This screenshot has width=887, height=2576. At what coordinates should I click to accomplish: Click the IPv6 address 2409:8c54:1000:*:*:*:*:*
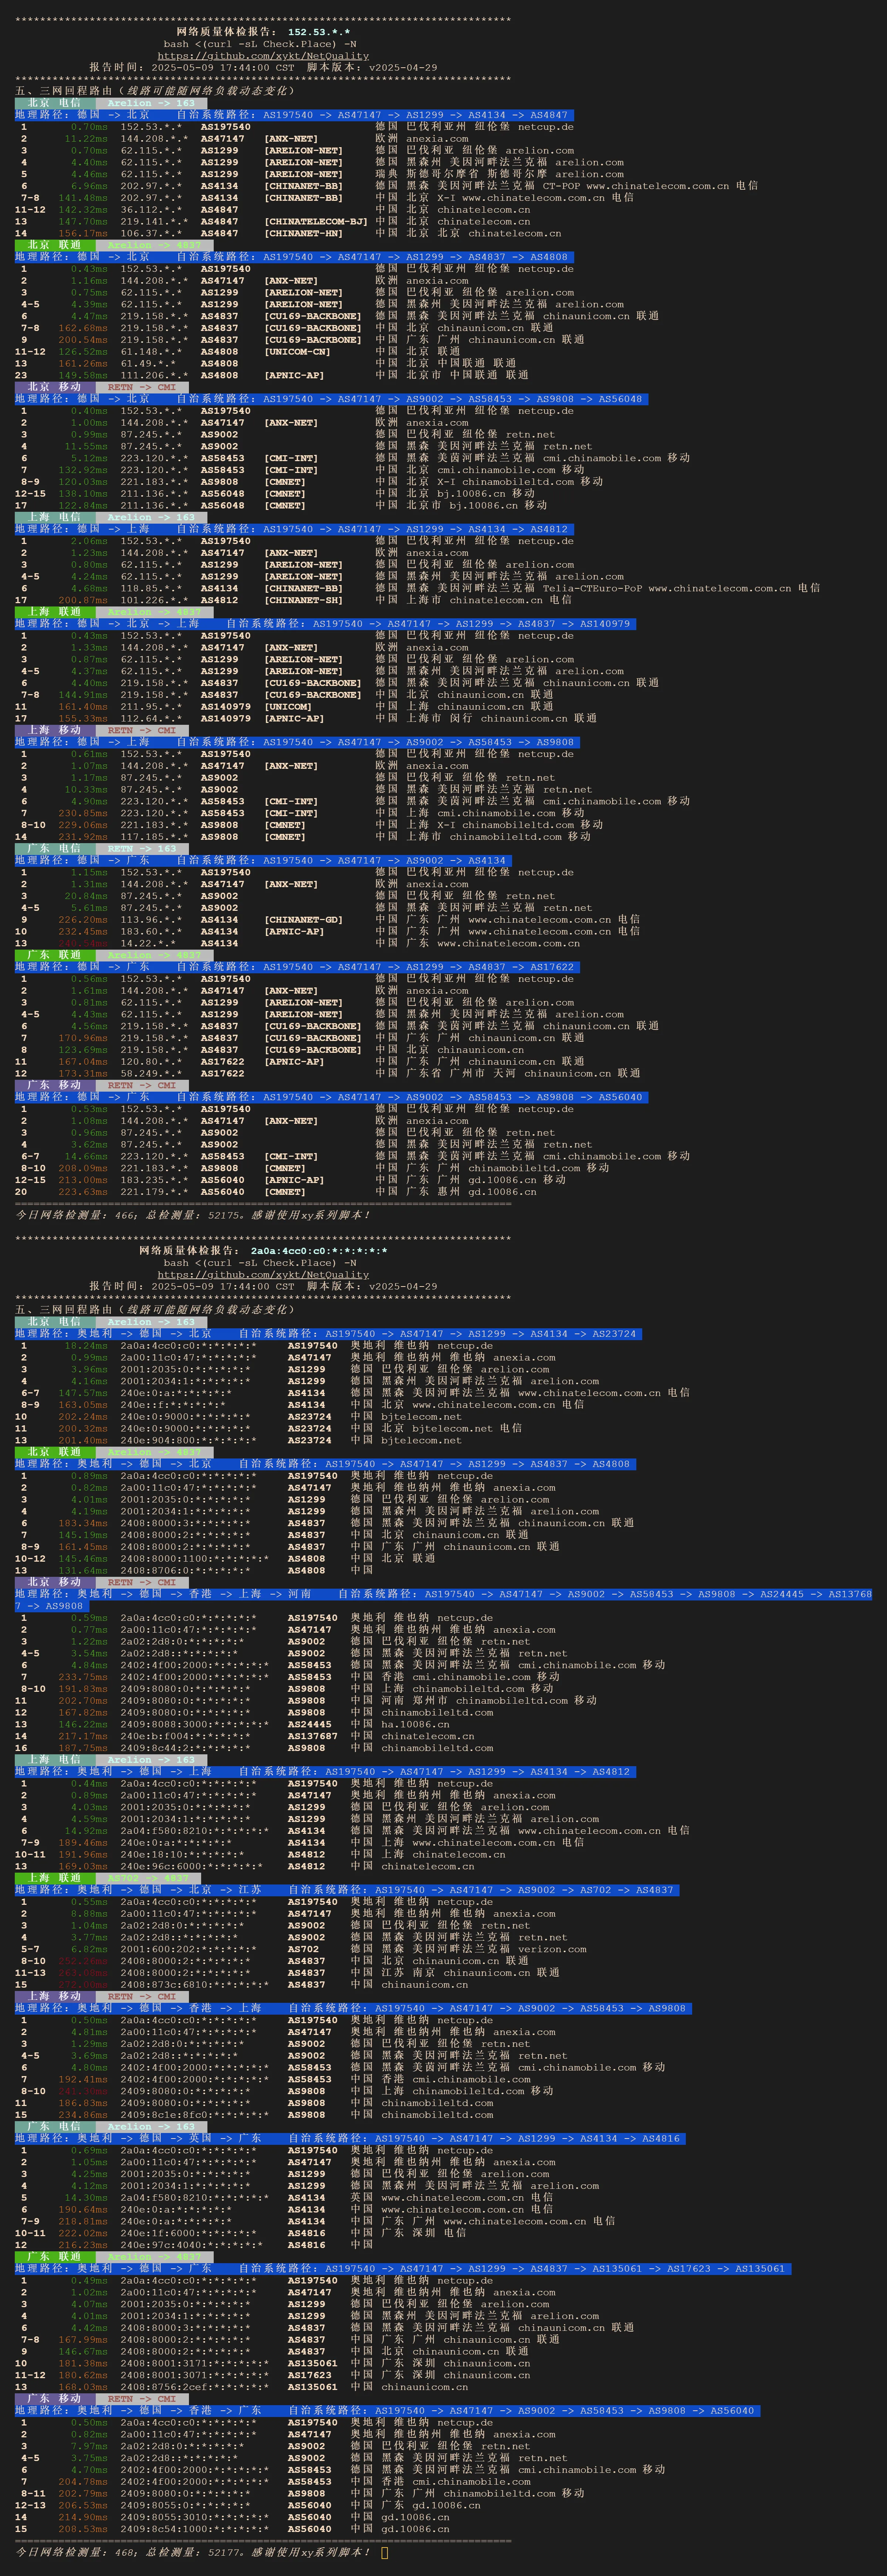point(194,2529)
